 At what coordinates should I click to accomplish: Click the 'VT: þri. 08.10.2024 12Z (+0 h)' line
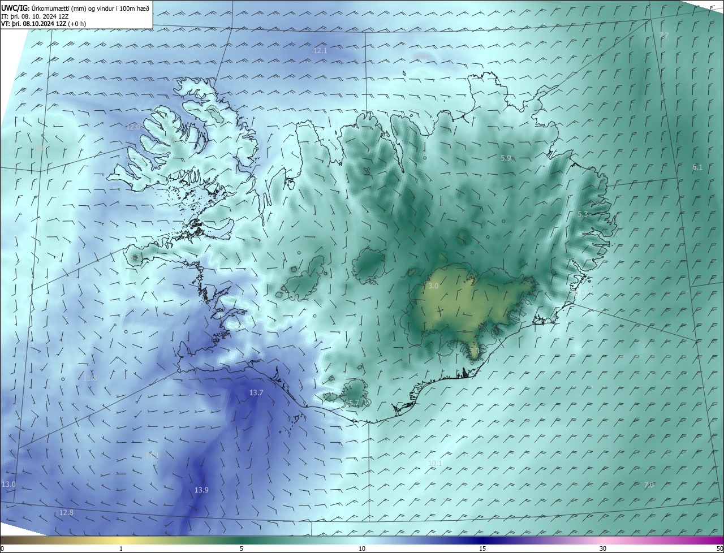click(x=42, y=24)
